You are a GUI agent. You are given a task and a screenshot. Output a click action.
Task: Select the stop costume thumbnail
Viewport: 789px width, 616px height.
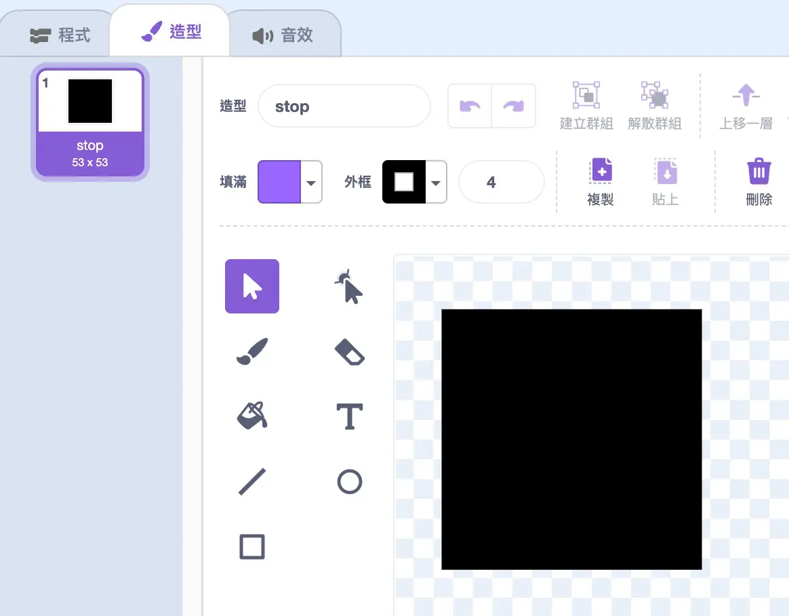coord(90,123)
